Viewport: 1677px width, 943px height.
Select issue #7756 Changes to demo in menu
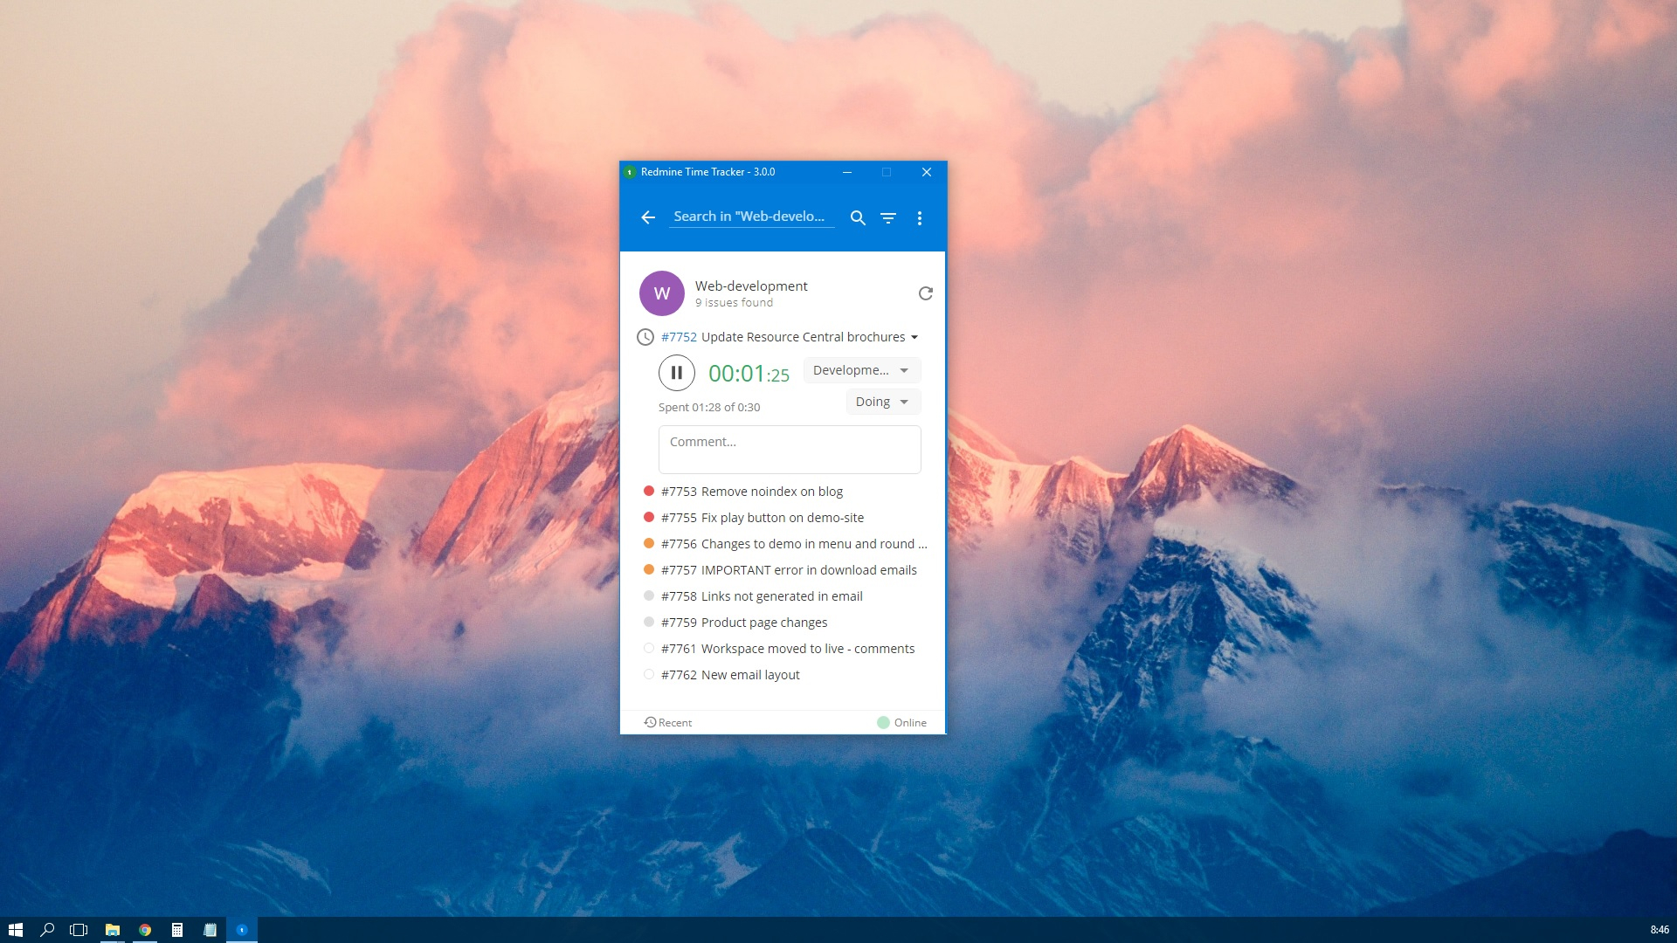pyautogui.click(x=794, y=544)
